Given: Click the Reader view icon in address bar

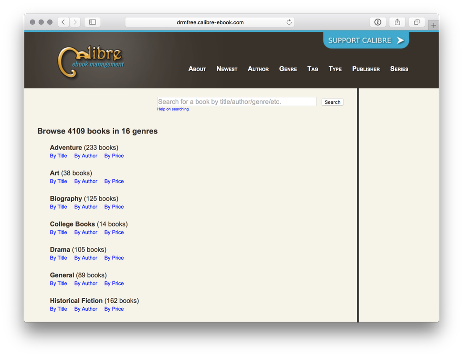Looking at the screenshot, I should (378, 21).
